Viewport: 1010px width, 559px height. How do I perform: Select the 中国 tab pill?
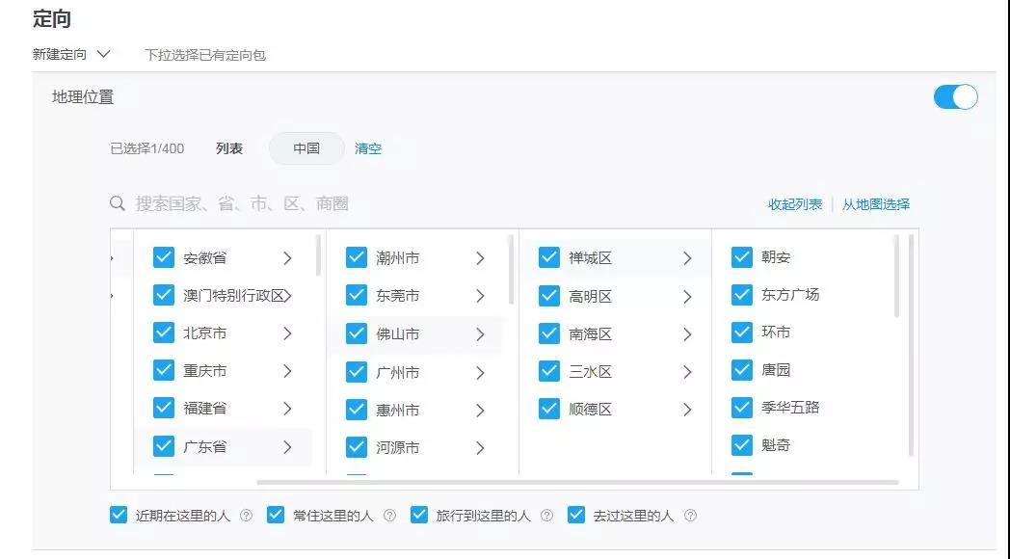306,148
